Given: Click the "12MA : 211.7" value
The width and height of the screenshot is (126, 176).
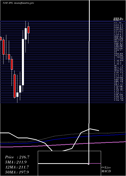Looking at the screenshot, I should click(x=17, y=167).
